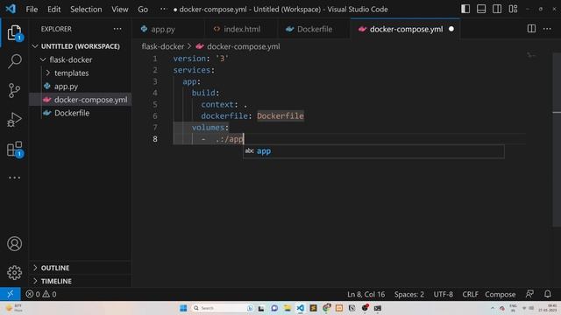Show additional activity bar views
561x315 pixels.
coord(14,178)
